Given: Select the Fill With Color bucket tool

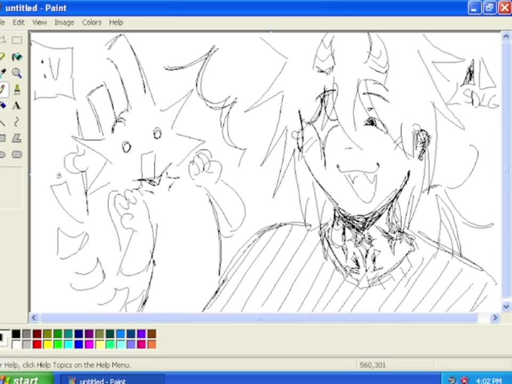Looking at the screenshot, I should tap(17, 57).
